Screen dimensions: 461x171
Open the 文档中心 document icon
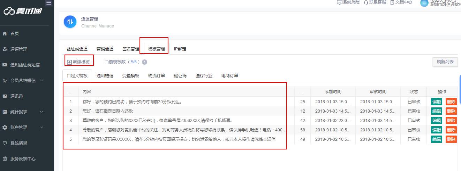click(392, 2)
